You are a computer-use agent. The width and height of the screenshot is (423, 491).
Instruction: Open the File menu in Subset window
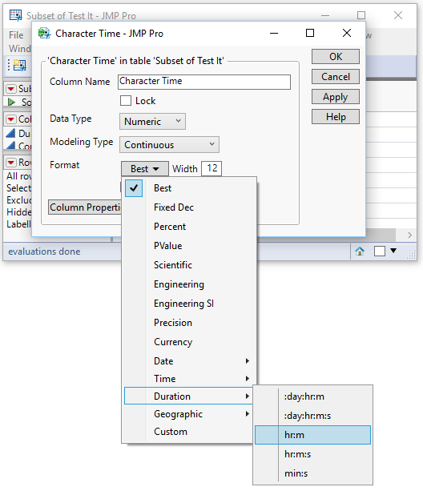point(16,35)
